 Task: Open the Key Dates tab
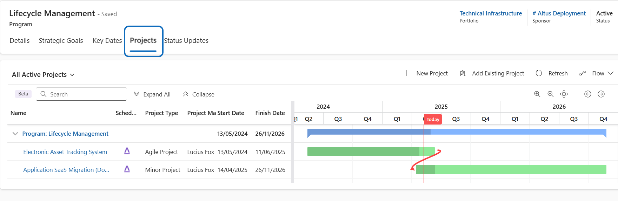click(107, 41)
